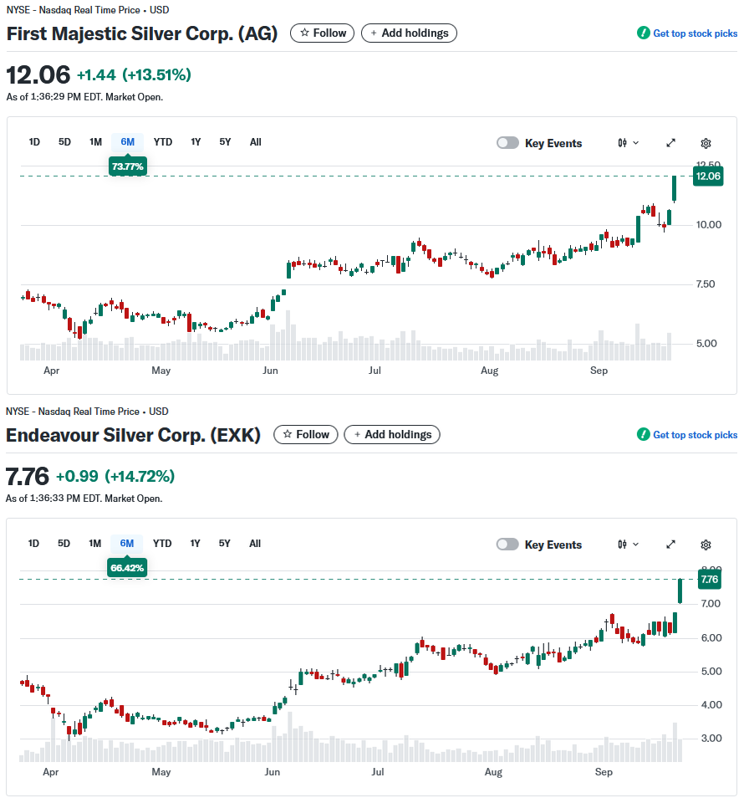Toggle Key Events on the EXK chart
The image size is (744, 803).
507,545
